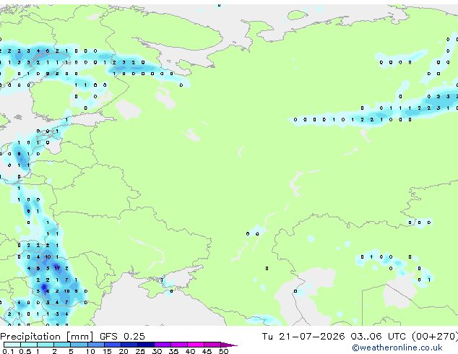
Task: Click the legend scale label "0.5"
Action: tap(25, 351)
